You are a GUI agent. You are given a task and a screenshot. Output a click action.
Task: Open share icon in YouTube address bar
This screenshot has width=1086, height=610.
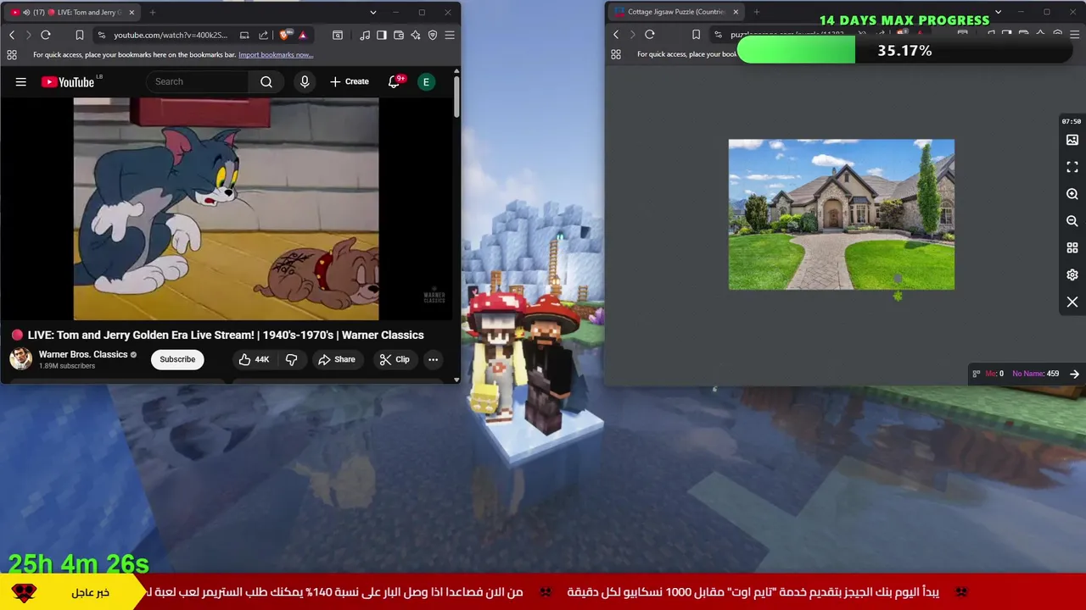click(x=262, y=35)
